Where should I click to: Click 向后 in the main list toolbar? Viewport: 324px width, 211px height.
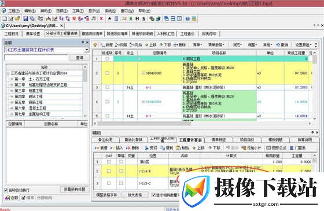(x=136, y=45)
